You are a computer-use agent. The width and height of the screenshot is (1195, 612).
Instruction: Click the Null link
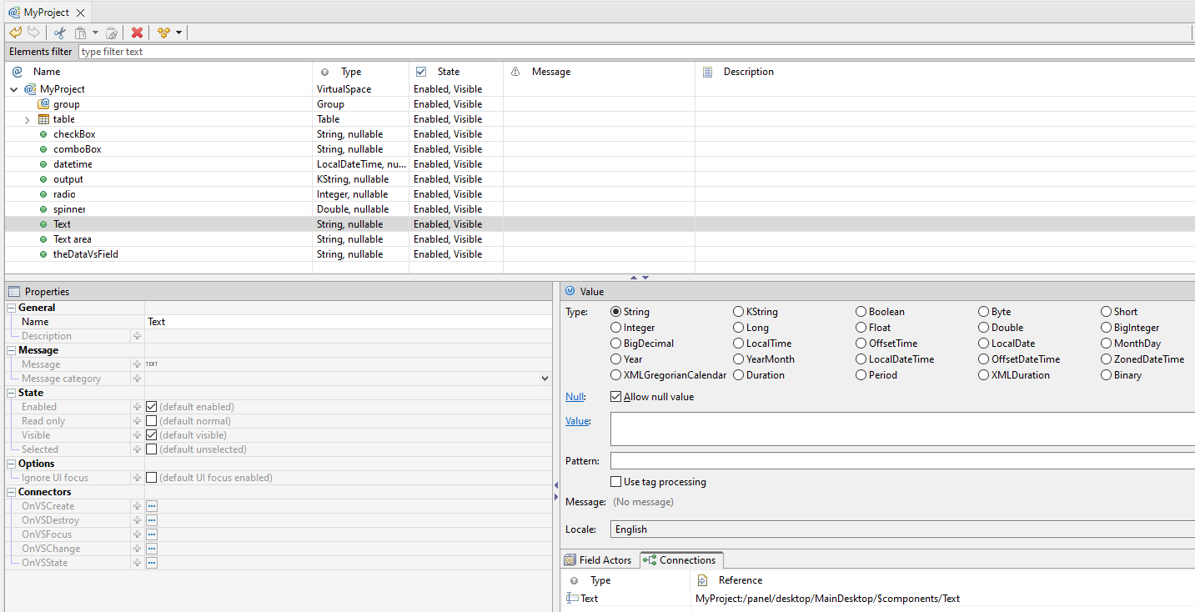coord(575,397)
